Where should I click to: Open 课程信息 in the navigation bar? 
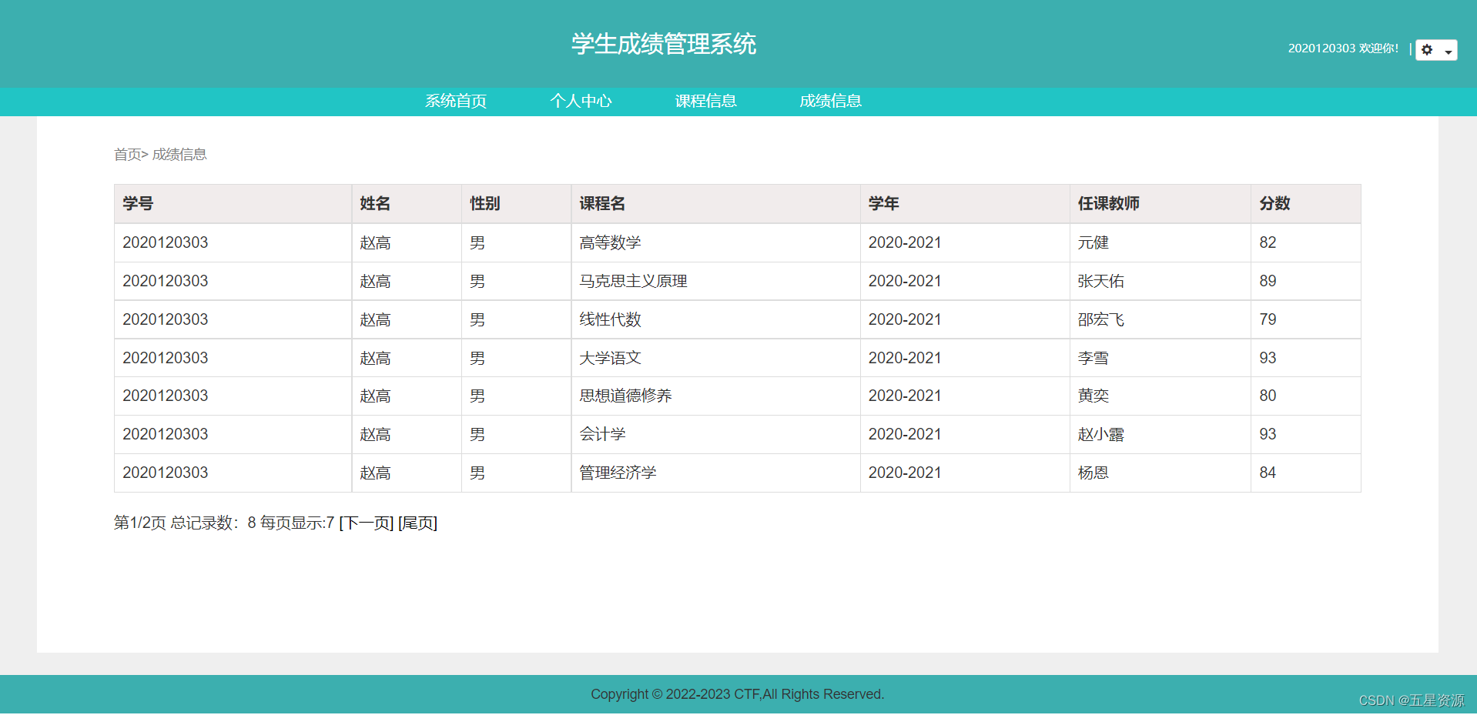pos(706,101)
